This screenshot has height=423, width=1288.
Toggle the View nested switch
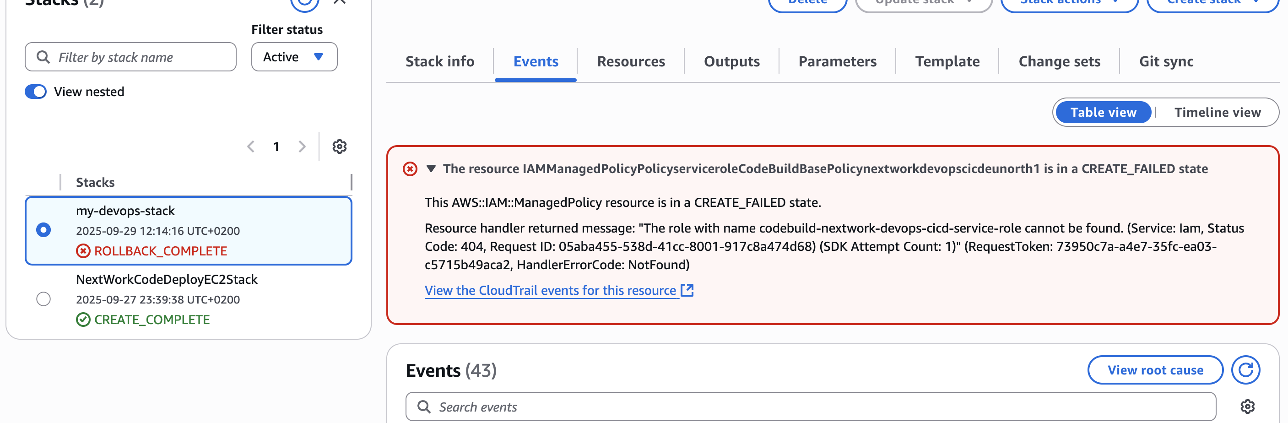(36, 92)
